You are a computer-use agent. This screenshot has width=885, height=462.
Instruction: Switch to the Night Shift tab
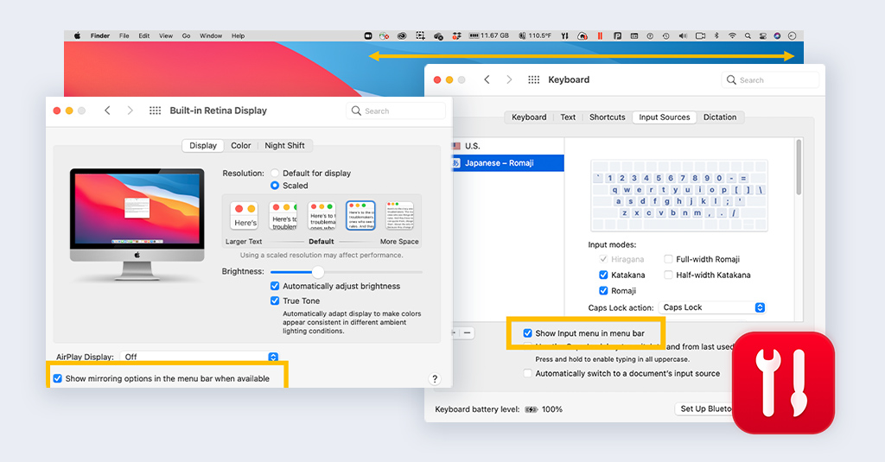coord(284,146)
